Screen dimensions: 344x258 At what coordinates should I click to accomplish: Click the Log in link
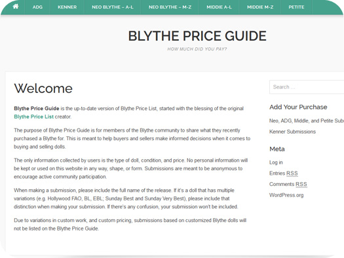coord(276,162)
